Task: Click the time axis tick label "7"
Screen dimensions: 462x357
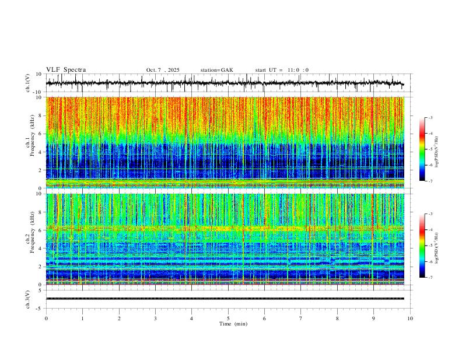Action: pos(301,318)
